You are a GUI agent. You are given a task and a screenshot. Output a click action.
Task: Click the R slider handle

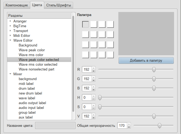(154, 69)
